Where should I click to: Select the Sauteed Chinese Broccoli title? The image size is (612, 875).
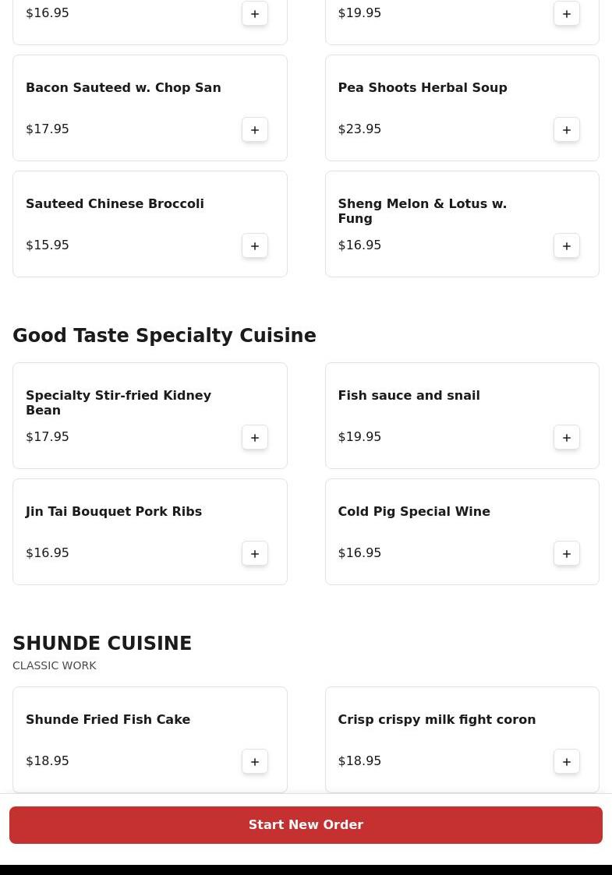point(115,203)
